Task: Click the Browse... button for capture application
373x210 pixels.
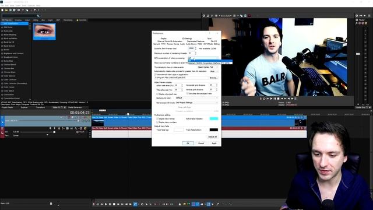Action: click(x=213, y=78)
